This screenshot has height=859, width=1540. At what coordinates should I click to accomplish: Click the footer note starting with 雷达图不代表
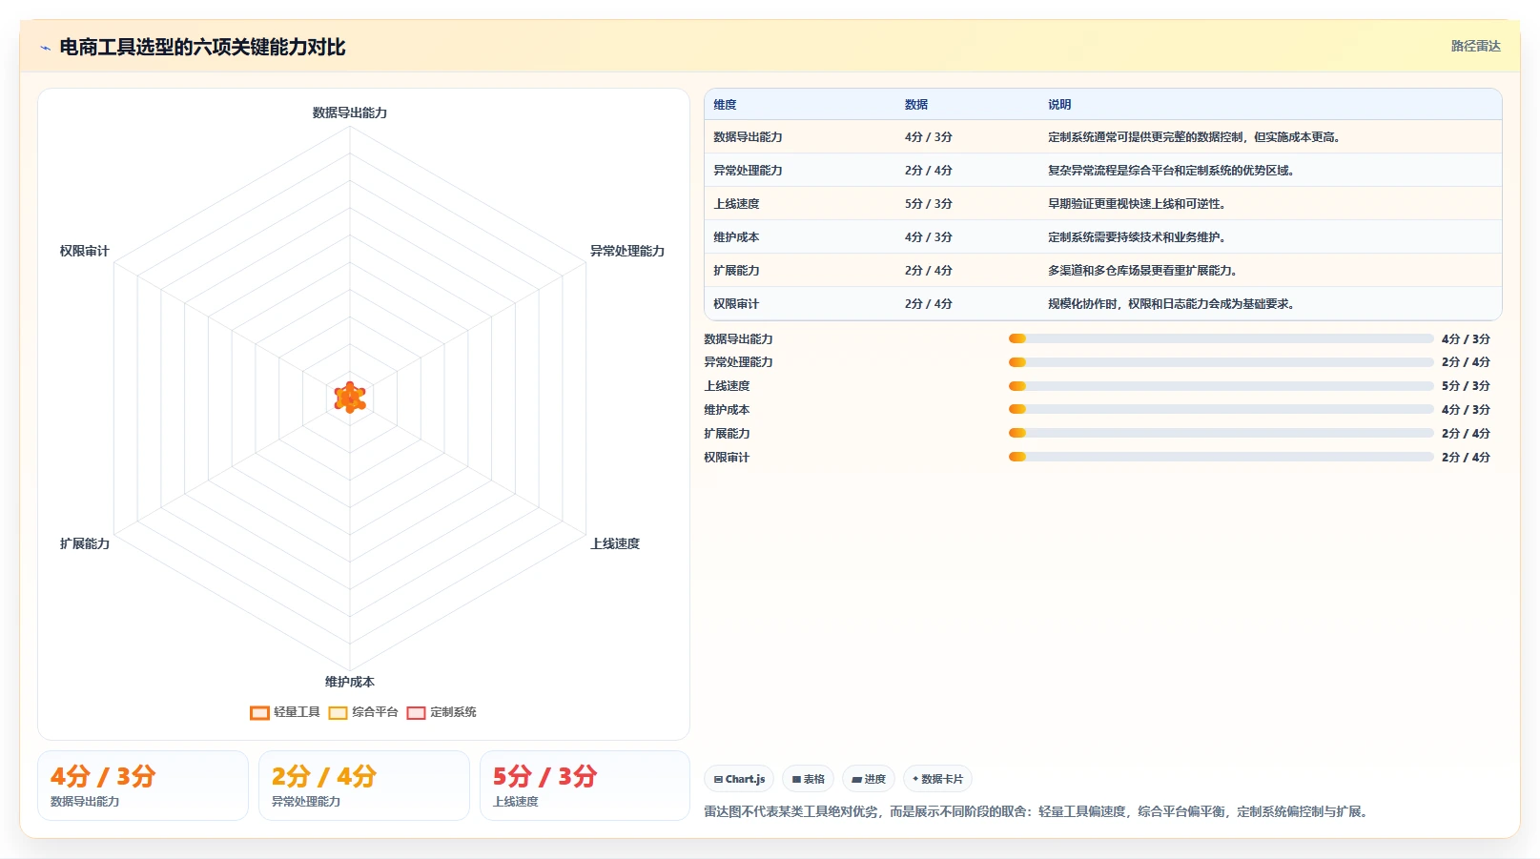click(1037, 812)
